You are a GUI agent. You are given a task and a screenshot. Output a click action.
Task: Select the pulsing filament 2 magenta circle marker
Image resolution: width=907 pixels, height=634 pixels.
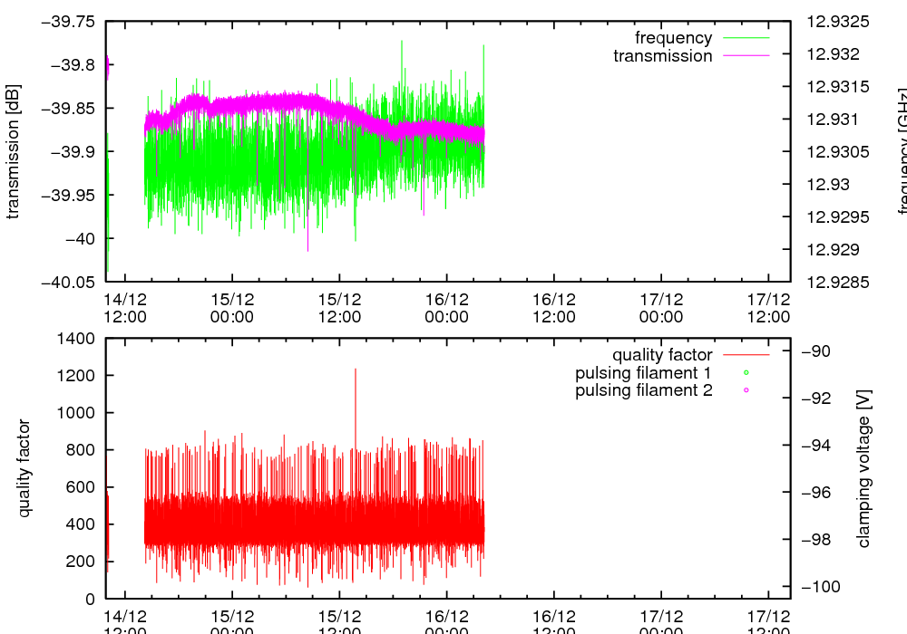click(x=746, y=390)
